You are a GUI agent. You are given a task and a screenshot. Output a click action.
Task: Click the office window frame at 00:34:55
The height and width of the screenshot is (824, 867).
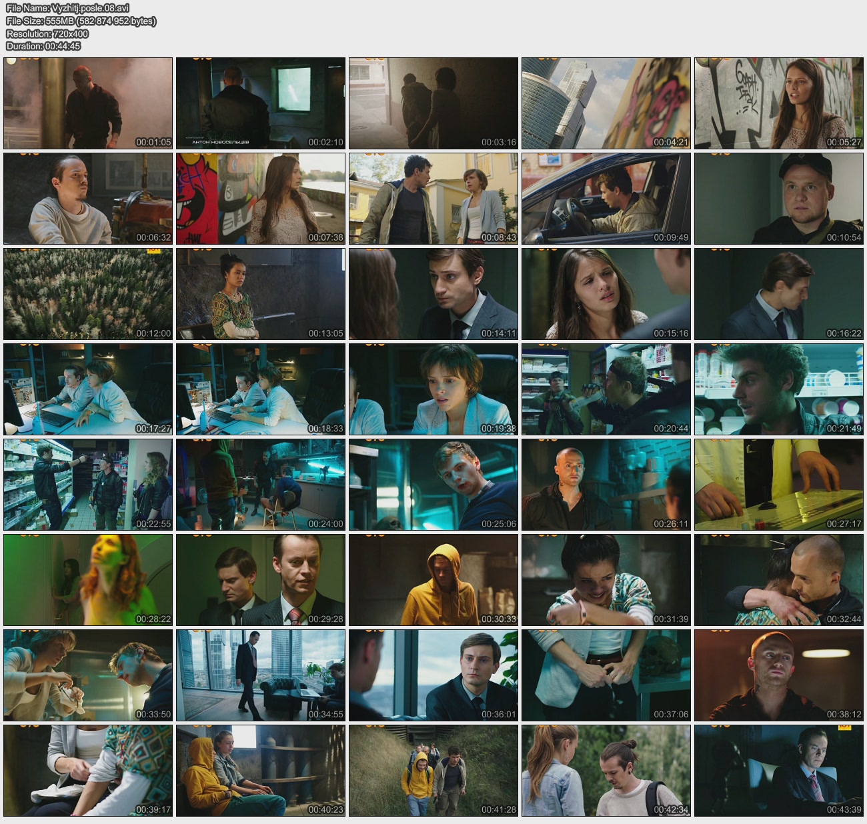point(261,675)
